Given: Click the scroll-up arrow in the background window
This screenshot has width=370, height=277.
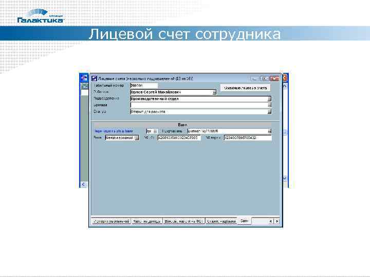Looking at the screenshot, I should coord(285,86).
